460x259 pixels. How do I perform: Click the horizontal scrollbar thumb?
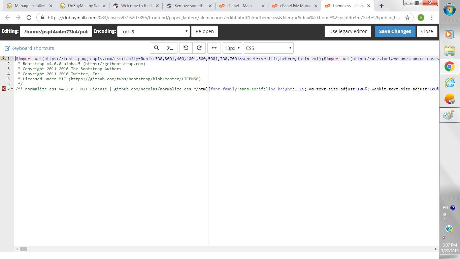tap(23, 249)
